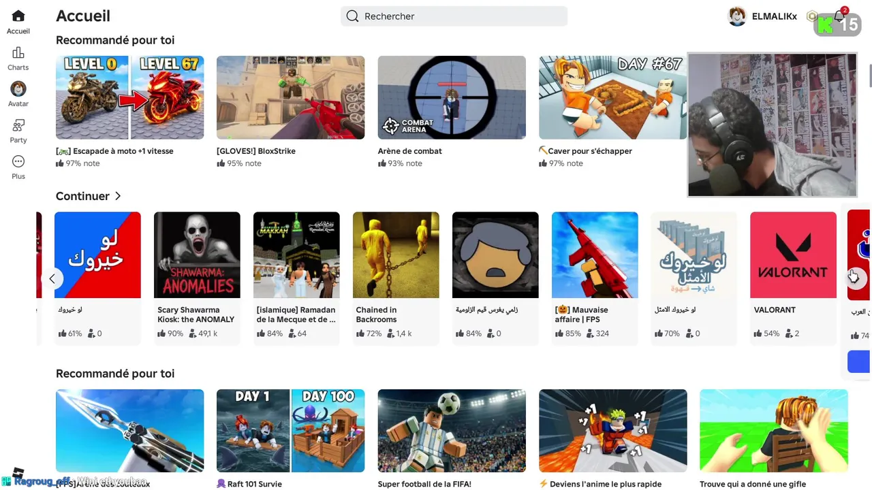Open the Mauvaise affaire FPS tile
This screenshot has width=872, height=490.
pos(595,255)
